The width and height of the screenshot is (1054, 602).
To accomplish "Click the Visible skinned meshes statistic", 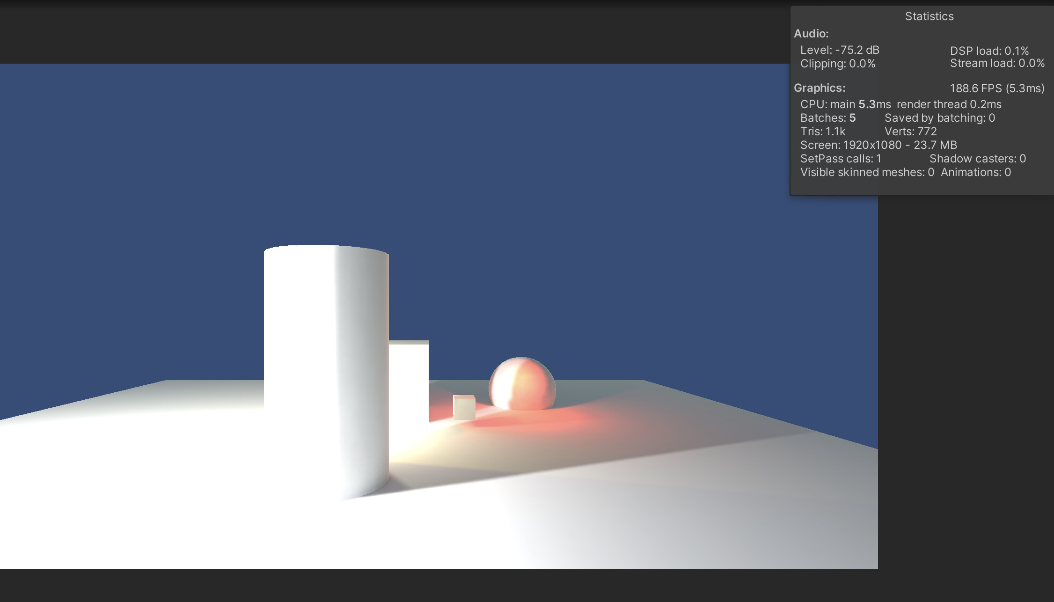I will point(867,172).
